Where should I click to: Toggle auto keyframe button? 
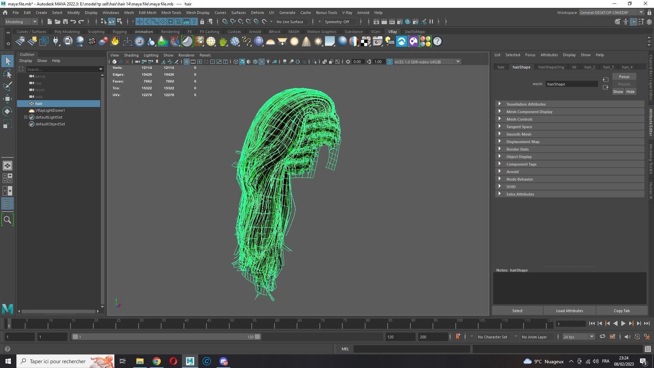[x=637, y=337]
